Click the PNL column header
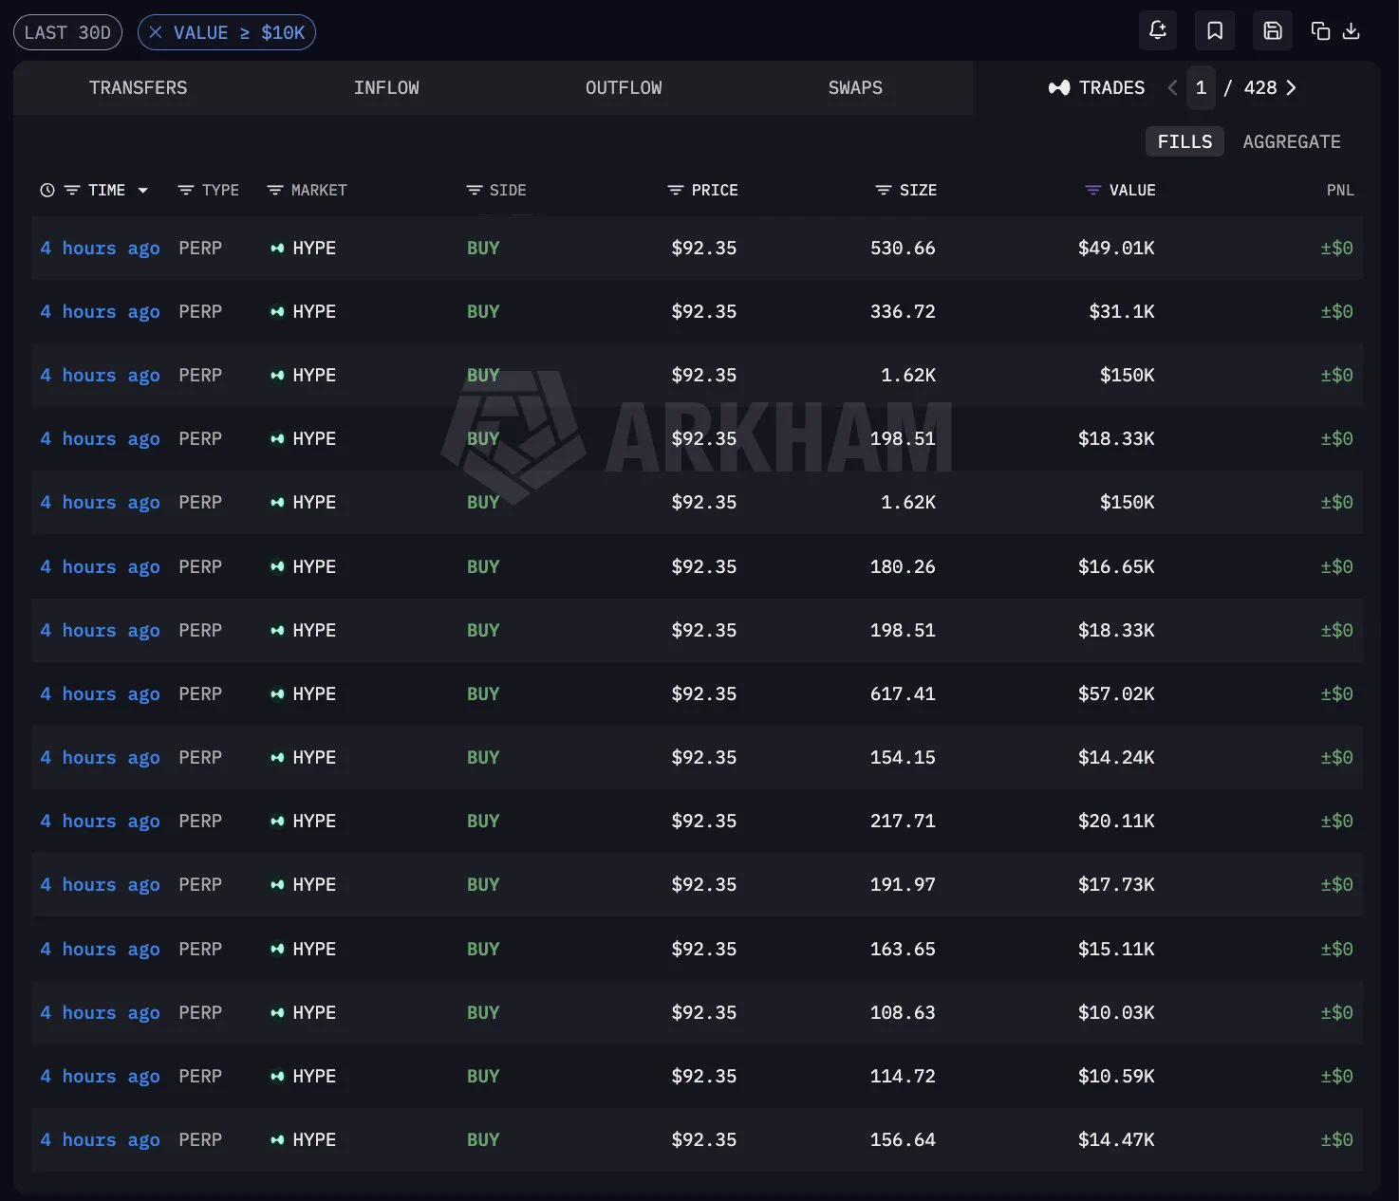The height and width of the screenshot is (1201, 1399). (x=1340, y=190)
